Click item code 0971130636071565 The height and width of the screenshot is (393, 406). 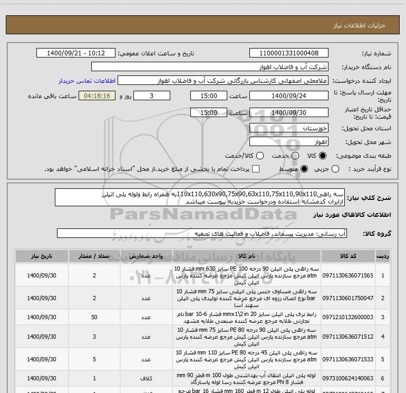click(348, 275)
